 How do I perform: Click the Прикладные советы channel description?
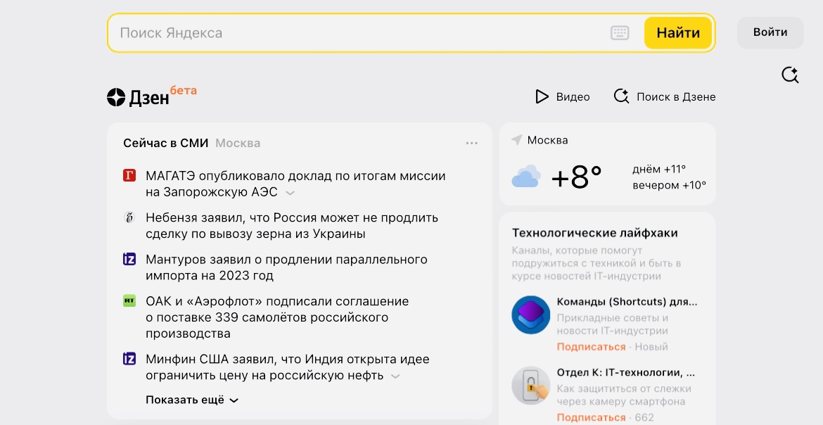pos(613,324)
